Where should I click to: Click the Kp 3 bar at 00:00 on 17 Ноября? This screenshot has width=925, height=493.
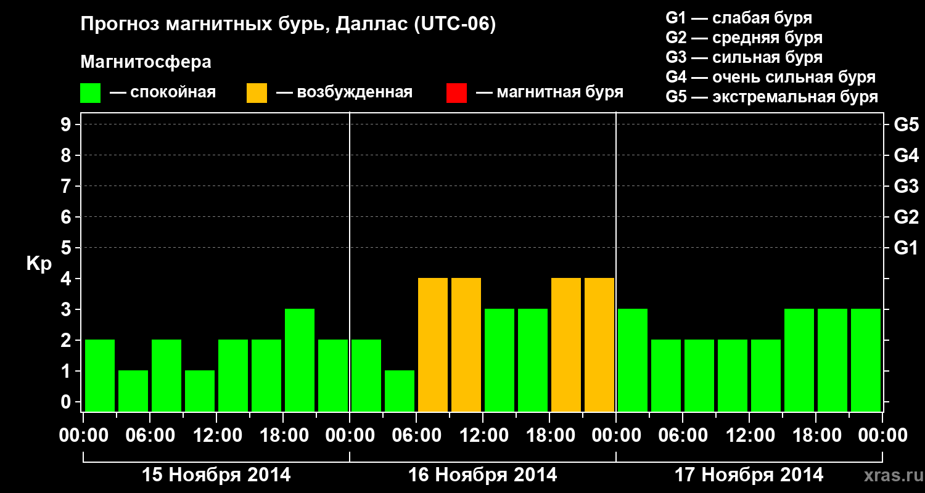(633, 360)
